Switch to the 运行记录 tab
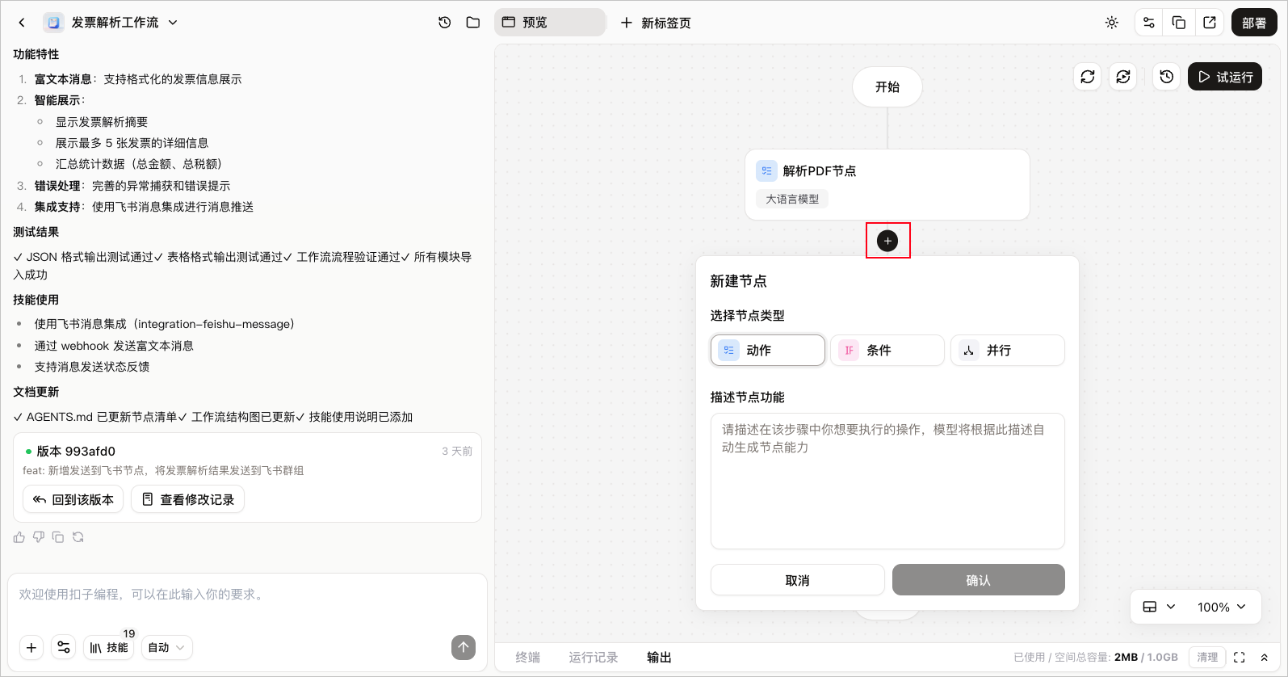Image resolution: width=1288 pixels, height=677 pixels. [x=594, y=658]
